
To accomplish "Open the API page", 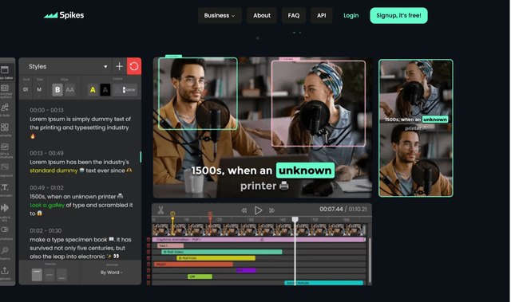I will click(321, 16).
